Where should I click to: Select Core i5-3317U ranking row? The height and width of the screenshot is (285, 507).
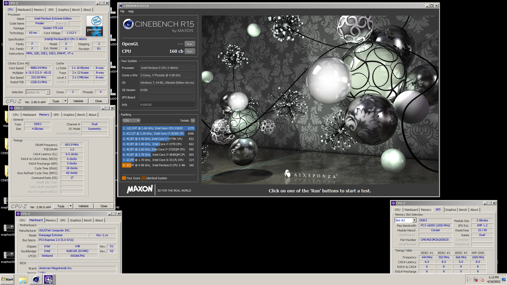click(x=158, y=160)
